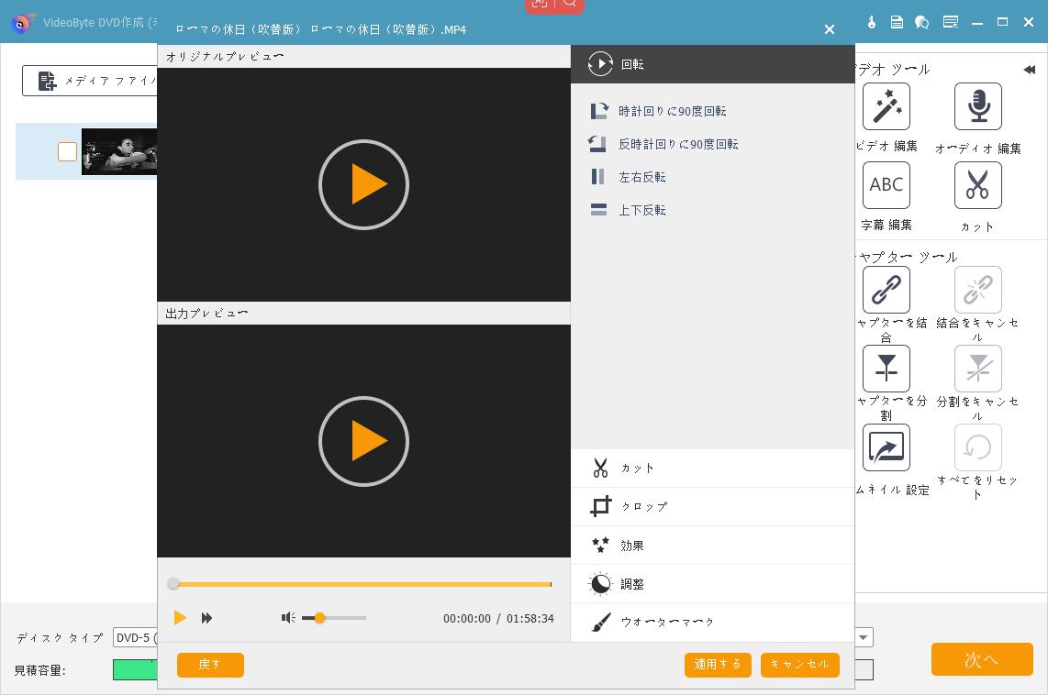This screenshot has height=695, width=1048.
Task: Switch to the クロップ panel
Action: 643,506
